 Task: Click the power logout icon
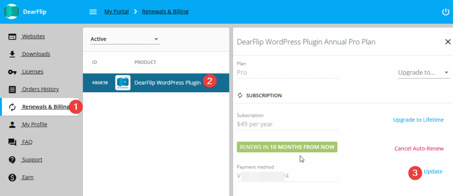(x=445, y=12)
